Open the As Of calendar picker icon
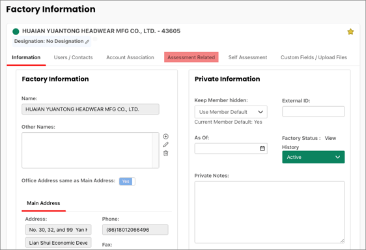Image resolution: width=366 pixels, height=250 pixels. [262, 148]
